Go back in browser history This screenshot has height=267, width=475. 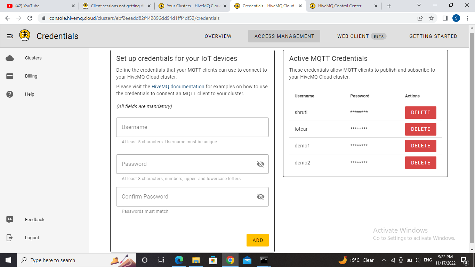(8, 18)
